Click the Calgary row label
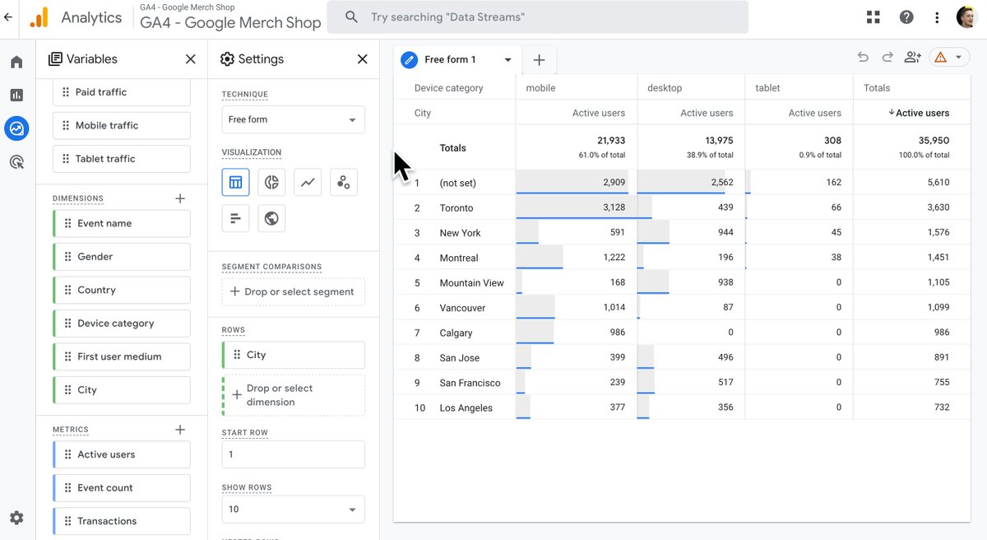 [456, 333]
